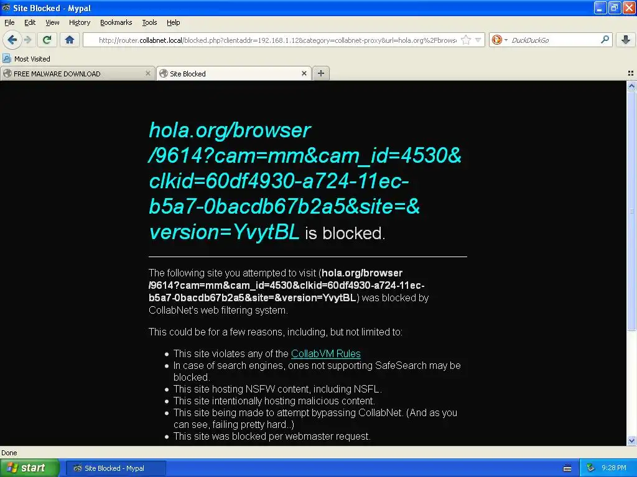The image size is (637, 477).
Task: Follow the CollabVM Rules link
Action: [326, 353]
